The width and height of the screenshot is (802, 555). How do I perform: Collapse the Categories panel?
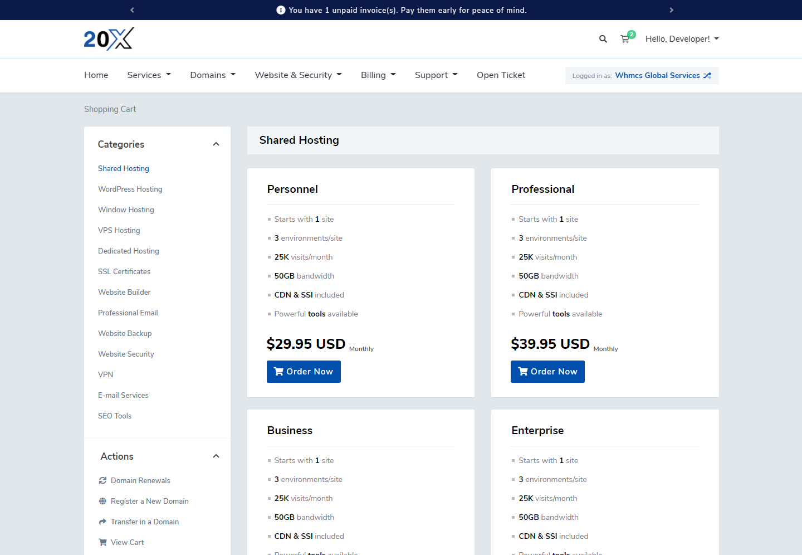click(216, 144)
